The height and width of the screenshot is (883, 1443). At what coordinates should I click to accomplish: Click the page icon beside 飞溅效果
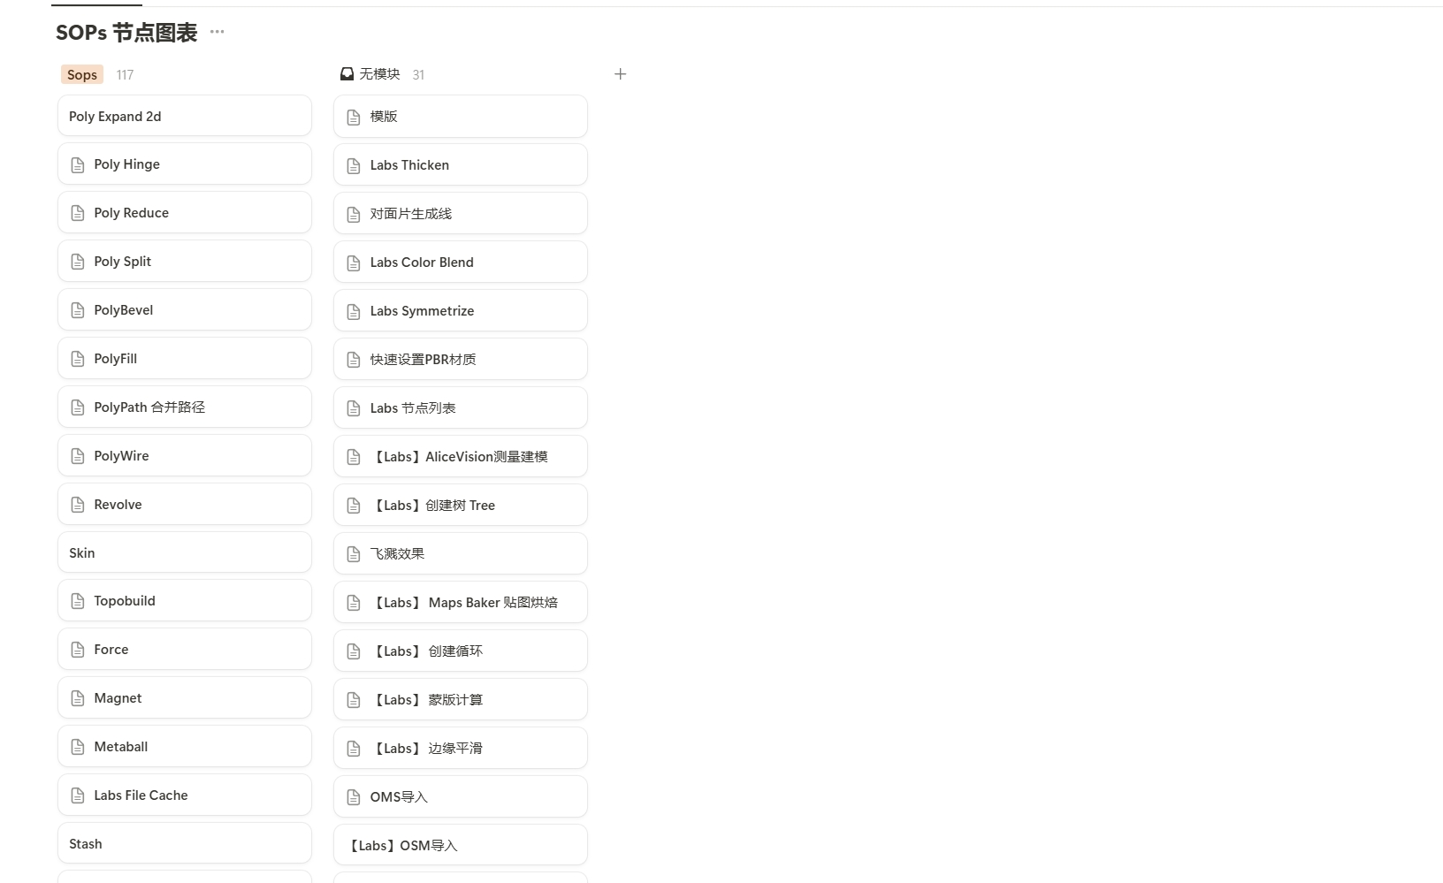pyautogui.click(x=354, y=554)
